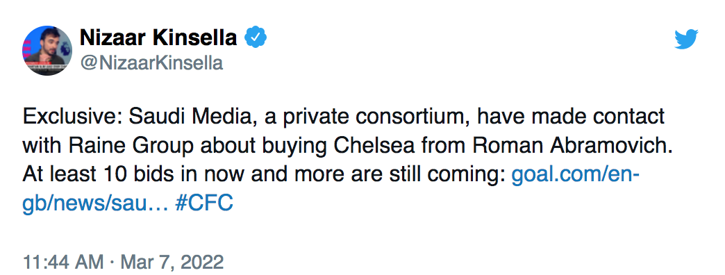Click the Raine Group mention
This screenshot has width=725, height=275.
(131, 146)
